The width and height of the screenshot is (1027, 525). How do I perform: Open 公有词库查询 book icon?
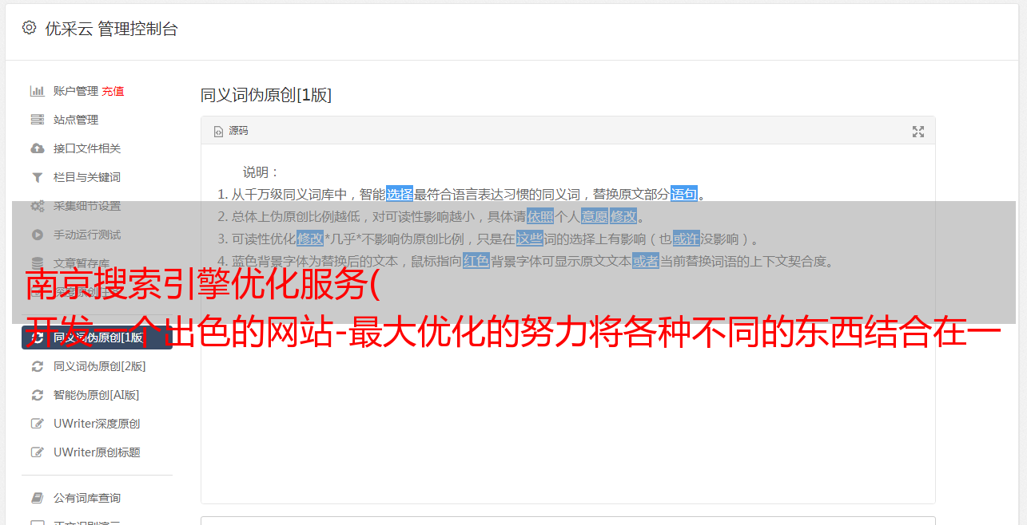click(x=37, y=498)
